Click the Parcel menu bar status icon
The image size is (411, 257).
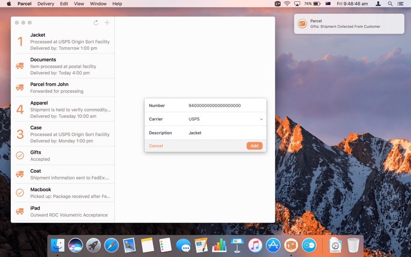pyautogui.click(x=277, y=4)
